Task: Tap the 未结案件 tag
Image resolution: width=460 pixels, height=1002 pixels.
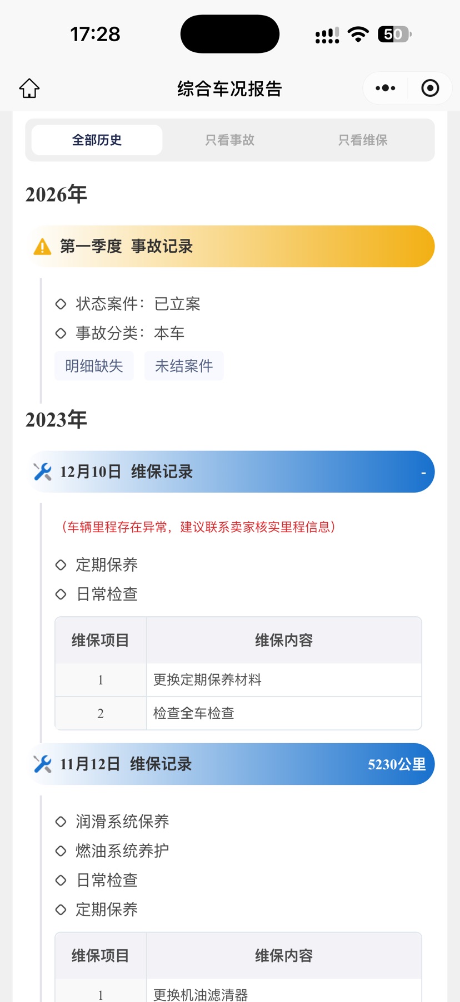Action: (x=184, y=366)
